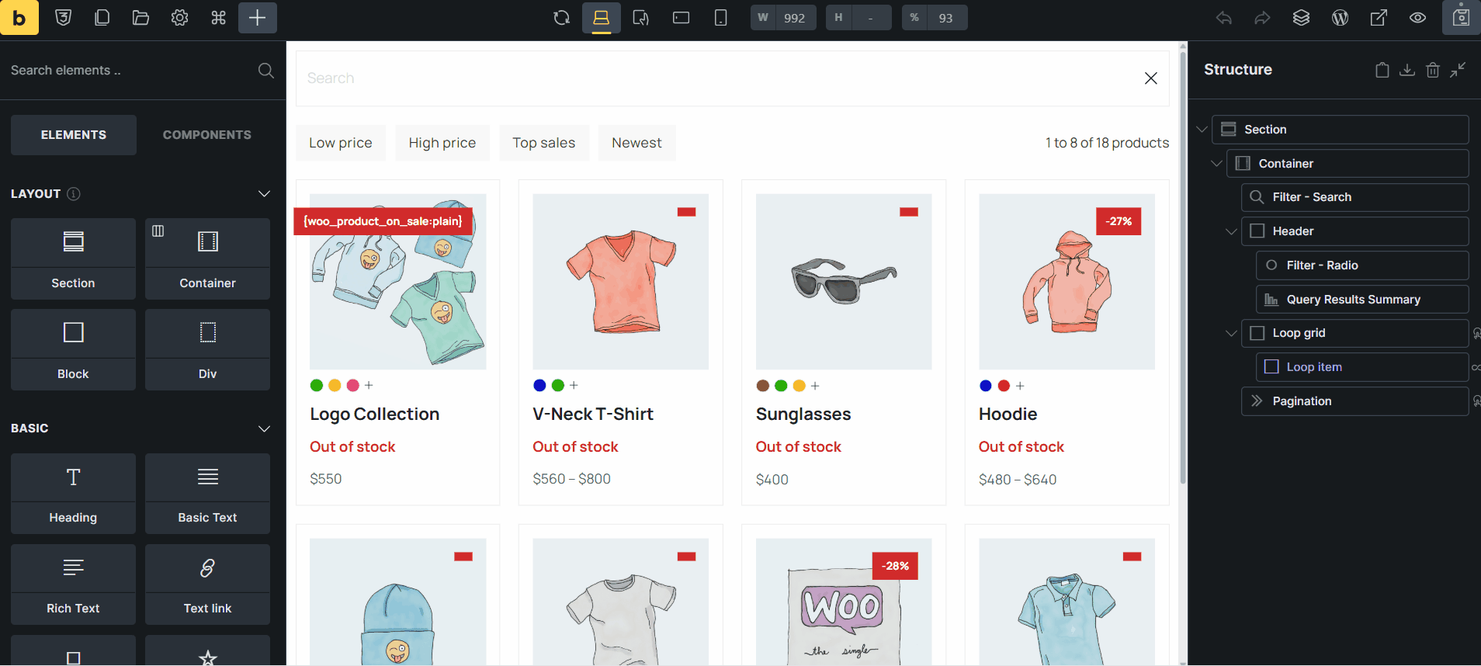Open the templates folder icon
The height and width of the screenshot is (666, 1481).
tap(140, 17)
